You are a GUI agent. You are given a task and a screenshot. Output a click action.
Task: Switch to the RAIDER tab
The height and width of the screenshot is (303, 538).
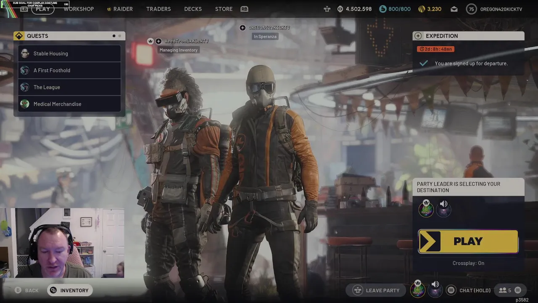tap(123, 9)
